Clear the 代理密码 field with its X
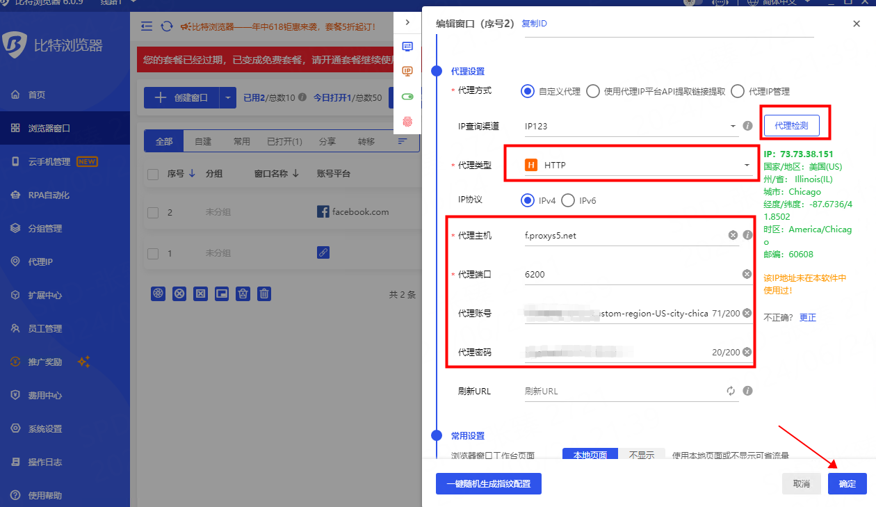The height and width of the screenshot is (507, 876). point(747,352)
